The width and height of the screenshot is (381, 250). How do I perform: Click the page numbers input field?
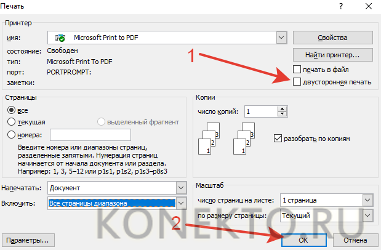pos(90,135)
